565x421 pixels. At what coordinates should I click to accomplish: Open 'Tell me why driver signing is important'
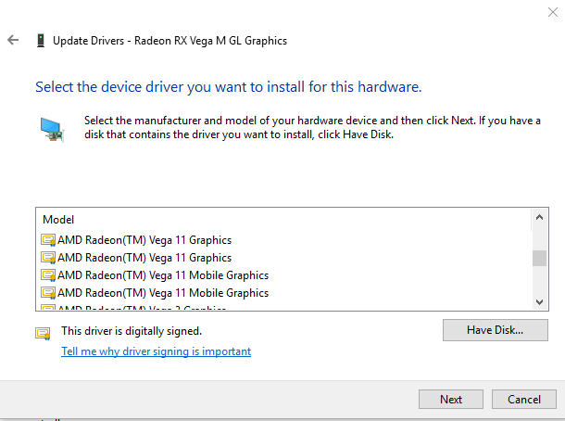click(156, 351)
